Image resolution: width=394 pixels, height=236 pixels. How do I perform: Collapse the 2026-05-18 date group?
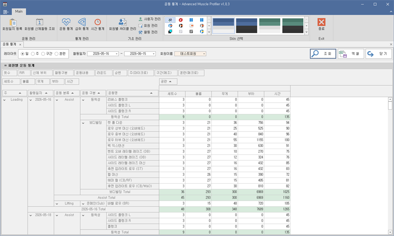tap(30, 215)
